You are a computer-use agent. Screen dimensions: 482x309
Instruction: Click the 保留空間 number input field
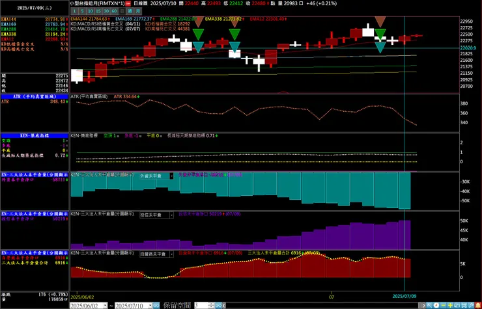[x=201, y=305]
